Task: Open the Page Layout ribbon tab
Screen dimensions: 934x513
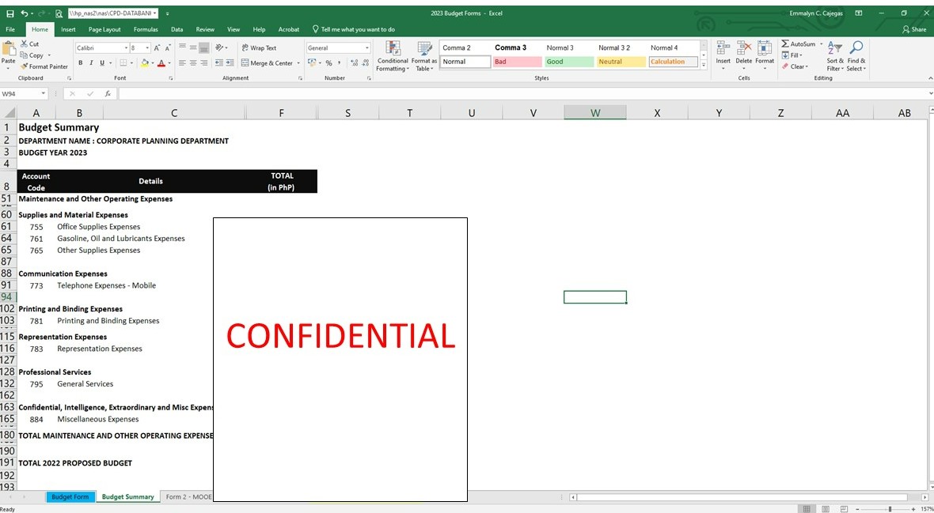Action: click(104, 29)
